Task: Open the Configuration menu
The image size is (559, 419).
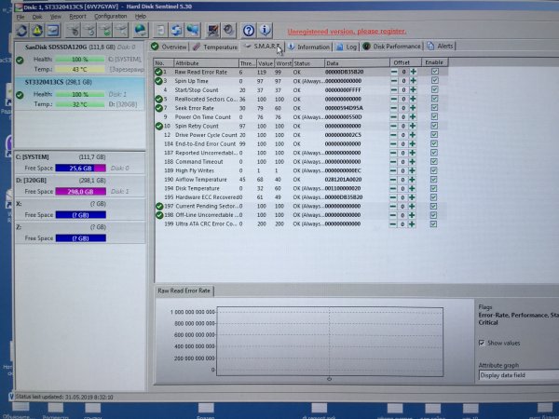Action: click(111, 16)
